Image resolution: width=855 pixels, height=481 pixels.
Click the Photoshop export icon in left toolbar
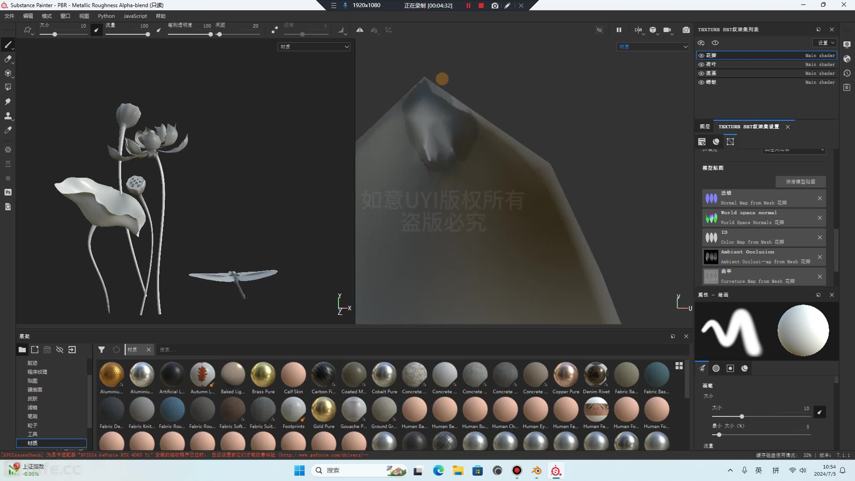pyautogui.click(x=8, y=192)
